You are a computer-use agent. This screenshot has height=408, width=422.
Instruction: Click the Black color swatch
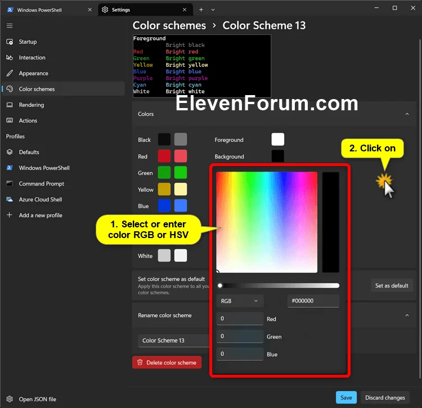tap(164, 140)
